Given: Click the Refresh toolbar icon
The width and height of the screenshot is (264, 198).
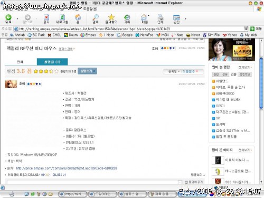Looking at the screenshot, I should pos(62,18).
